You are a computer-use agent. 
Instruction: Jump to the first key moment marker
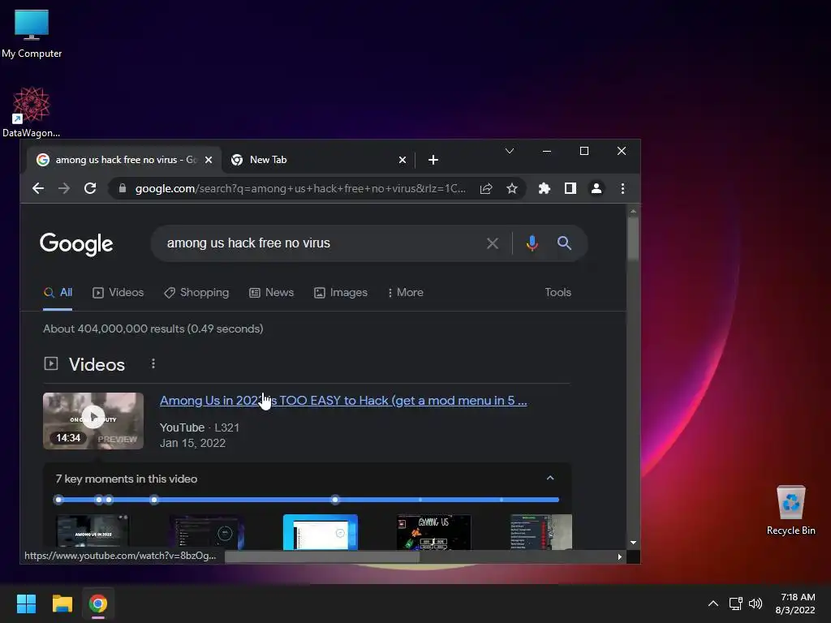(58, 500)
